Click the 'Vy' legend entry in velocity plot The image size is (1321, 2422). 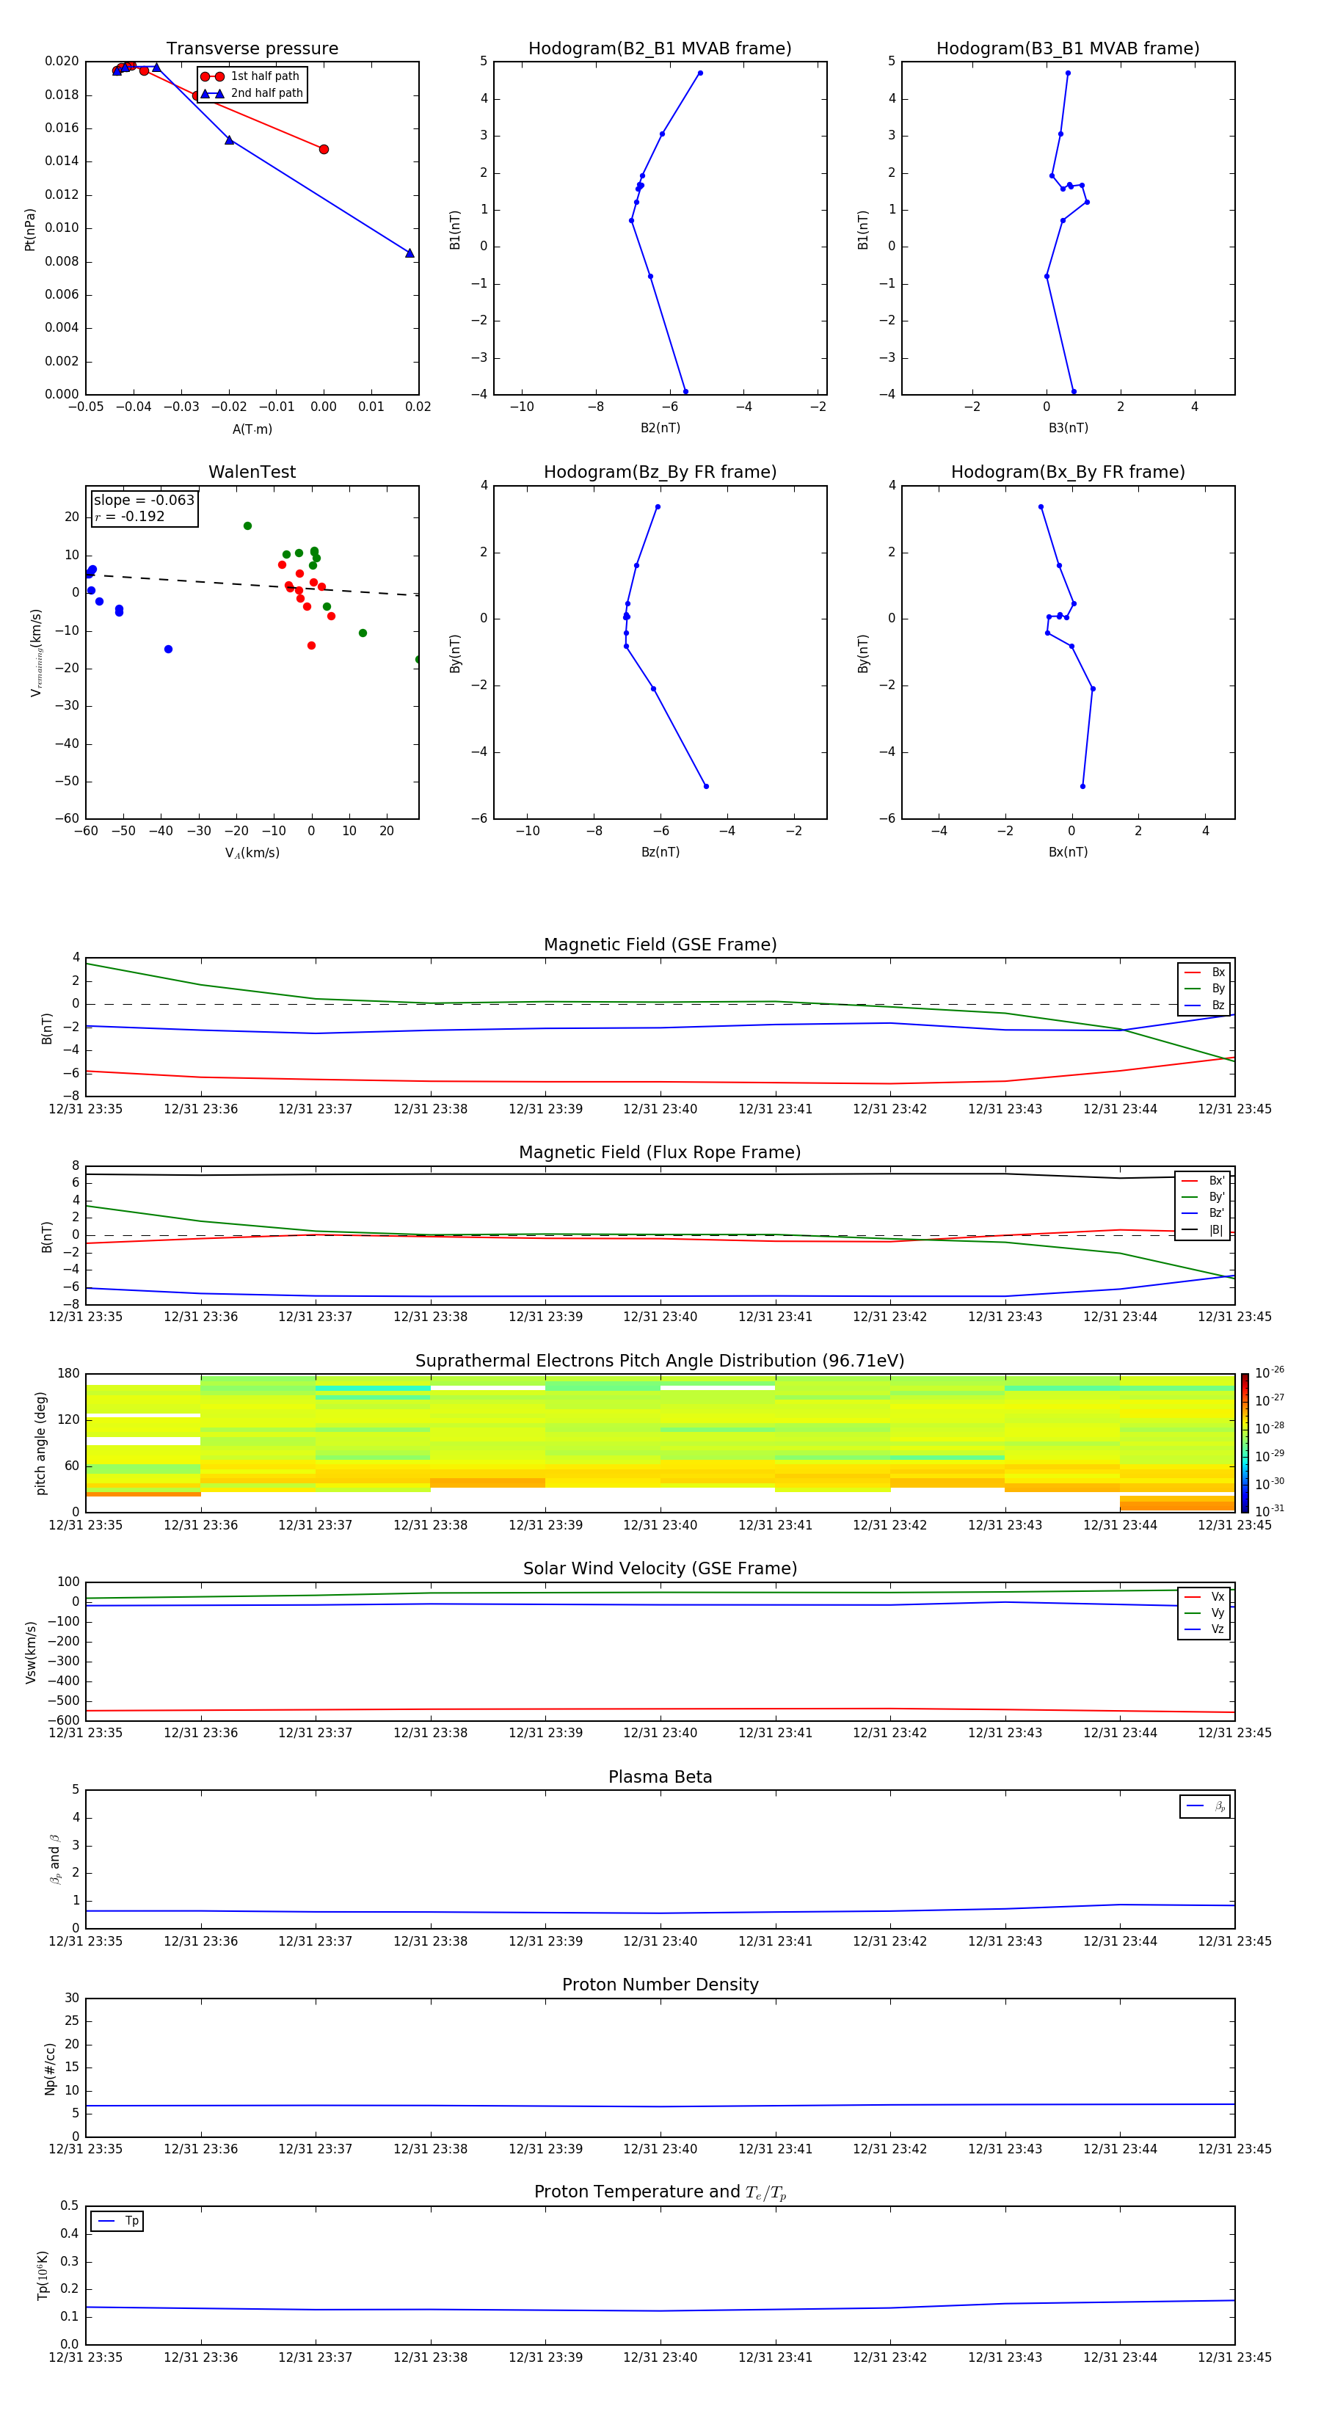point(1204,1613)
